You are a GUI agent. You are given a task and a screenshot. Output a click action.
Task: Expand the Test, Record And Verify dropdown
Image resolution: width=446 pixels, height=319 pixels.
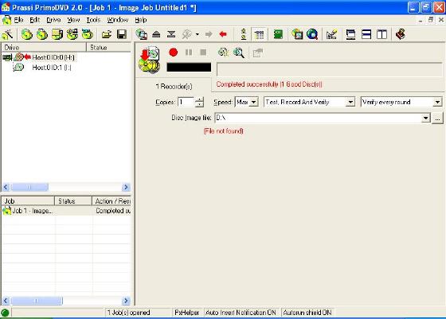point(350,102)
